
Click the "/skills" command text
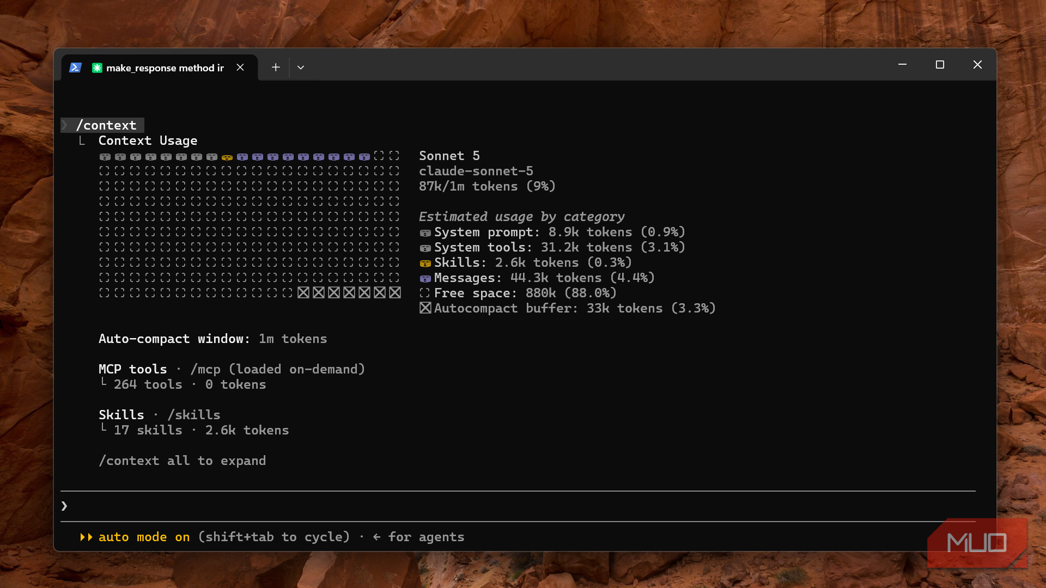[194, 415]
